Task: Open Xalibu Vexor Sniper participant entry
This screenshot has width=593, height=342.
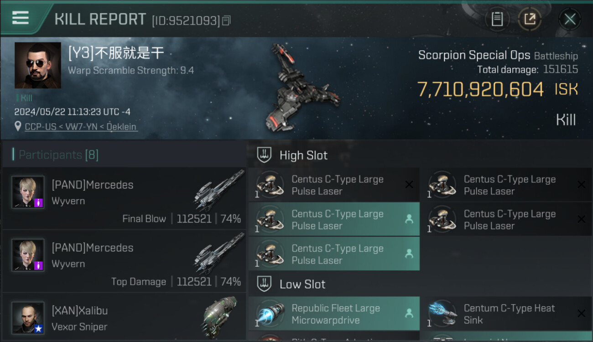Action: [x=124, y=317]
